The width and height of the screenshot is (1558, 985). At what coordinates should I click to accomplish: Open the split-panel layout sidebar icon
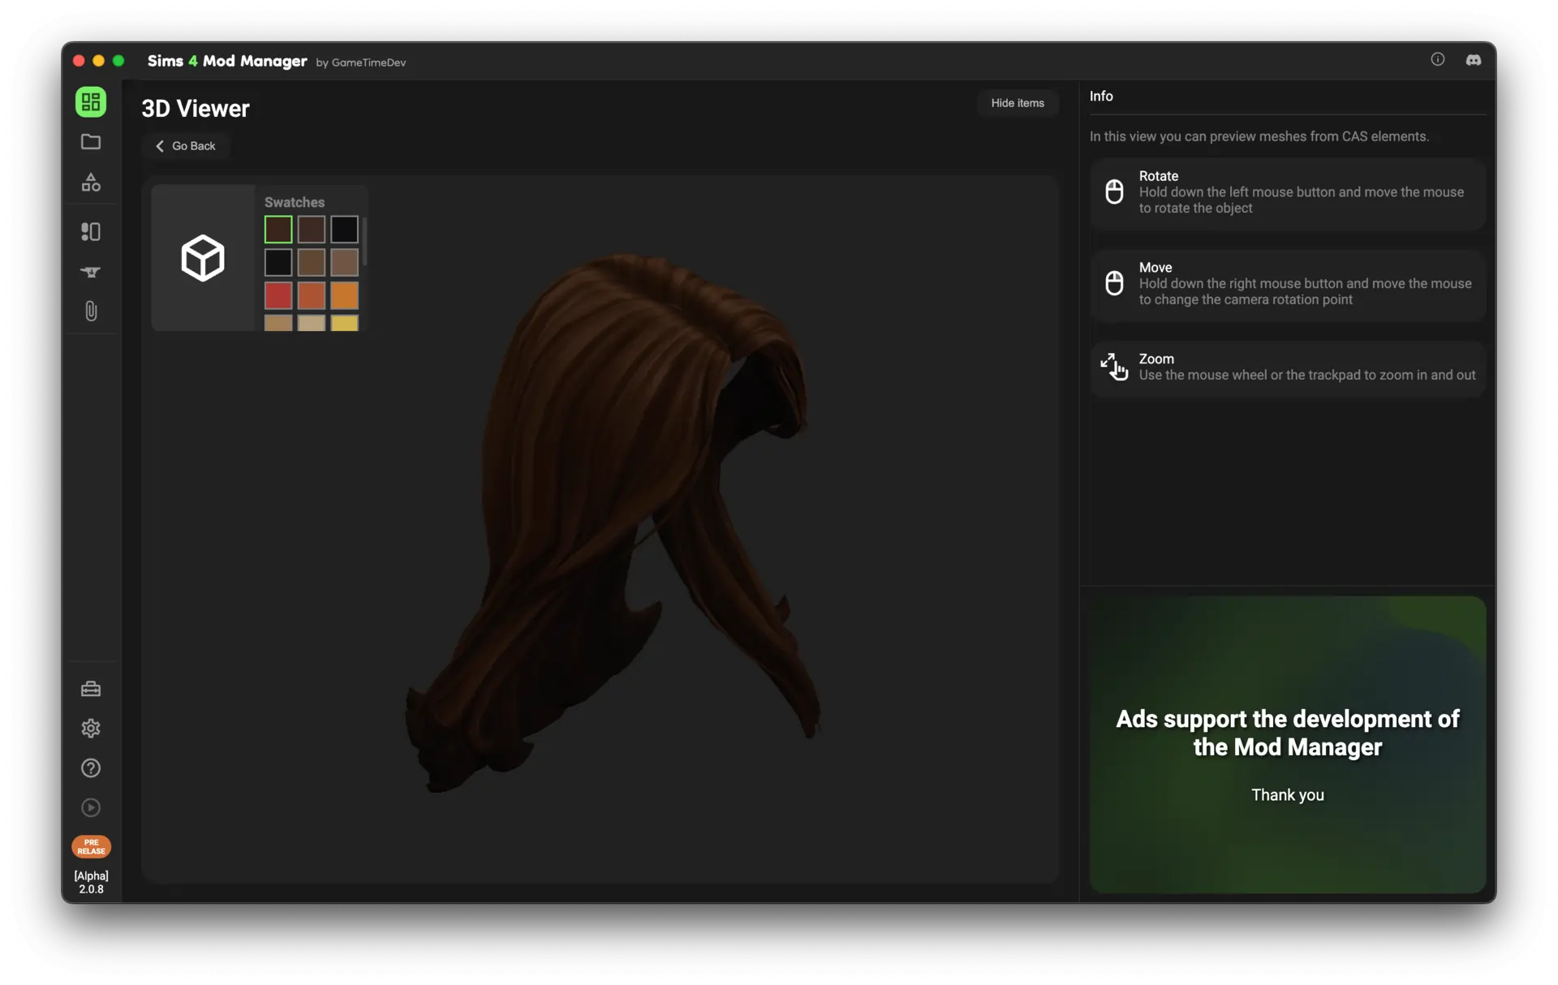(91, 232)
